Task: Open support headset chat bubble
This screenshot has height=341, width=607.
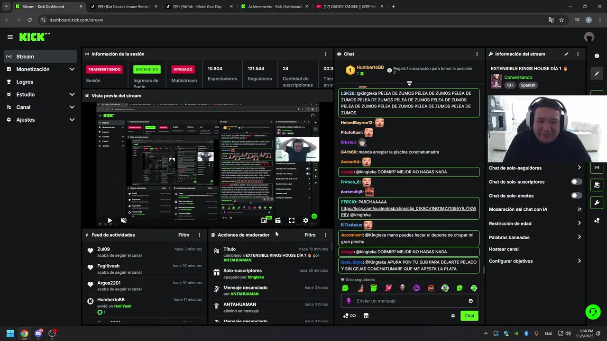Action: pyautogui.click(x=593, y=312)
